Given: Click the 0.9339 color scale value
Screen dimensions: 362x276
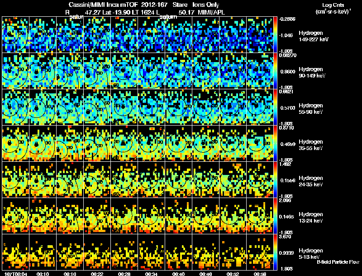Looking at the screenshot, I should [288, 253].
